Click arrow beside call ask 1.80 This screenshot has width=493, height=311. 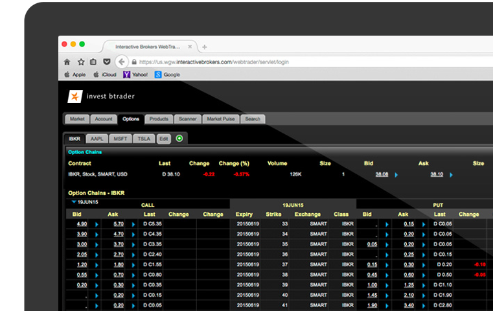point(133,265)
